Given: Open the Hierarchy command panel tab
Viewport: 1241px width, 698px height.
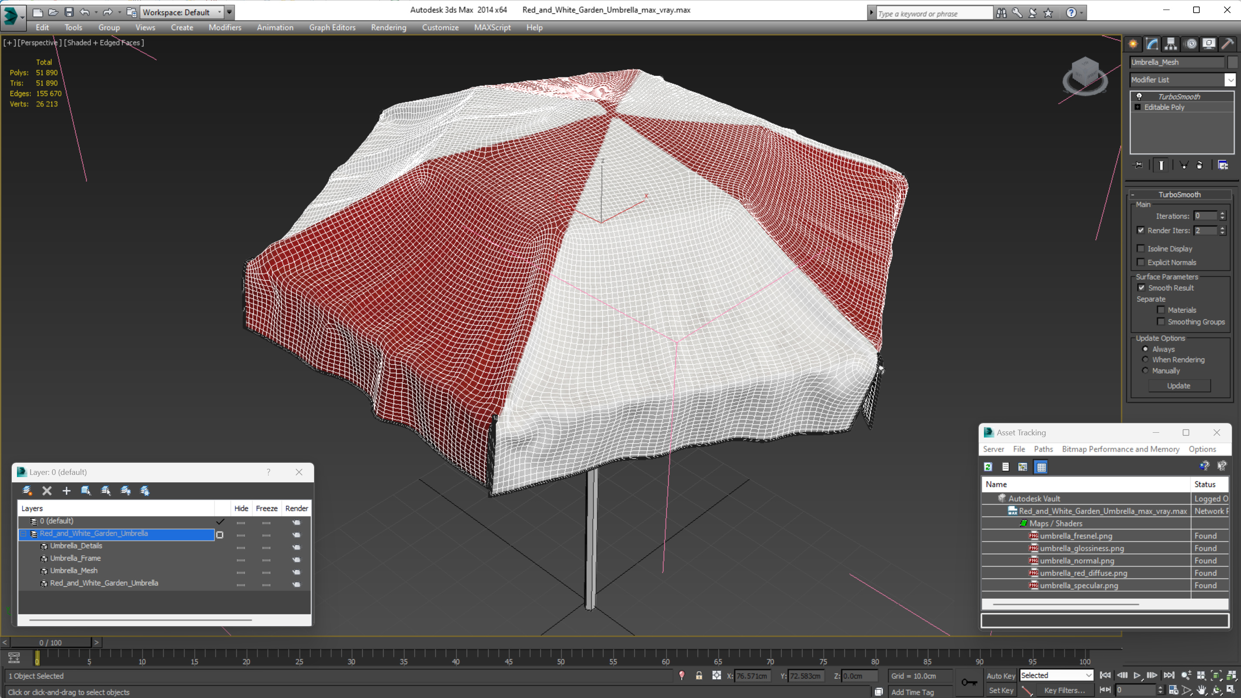Looking at the screenshot, I should tap(1171, 44).
